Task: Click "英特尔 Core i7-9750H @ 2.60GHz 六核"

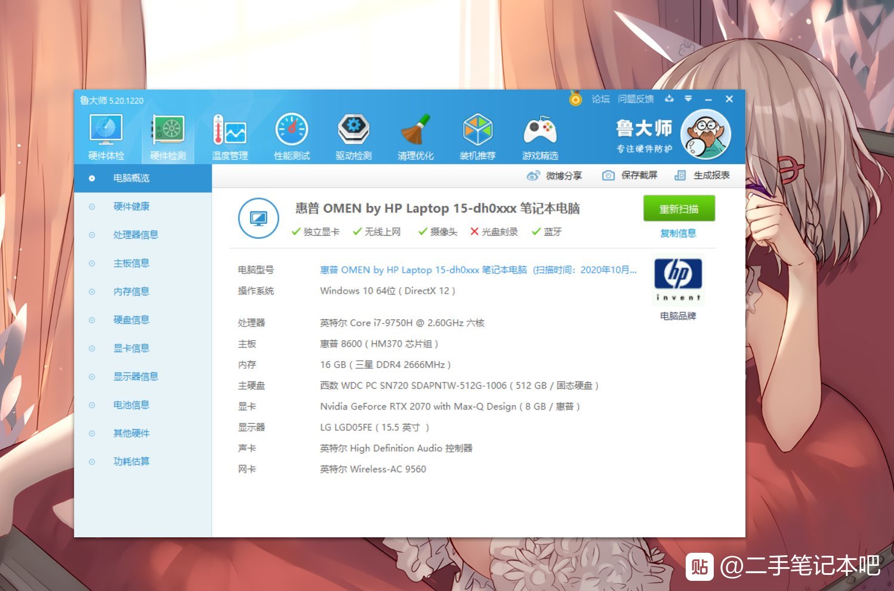Action: (x=402, y=323)
